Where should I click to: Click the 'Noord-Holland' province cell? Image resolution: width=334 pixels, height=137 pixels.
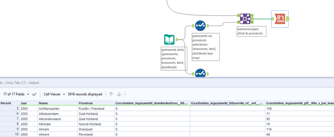point(96,124)
